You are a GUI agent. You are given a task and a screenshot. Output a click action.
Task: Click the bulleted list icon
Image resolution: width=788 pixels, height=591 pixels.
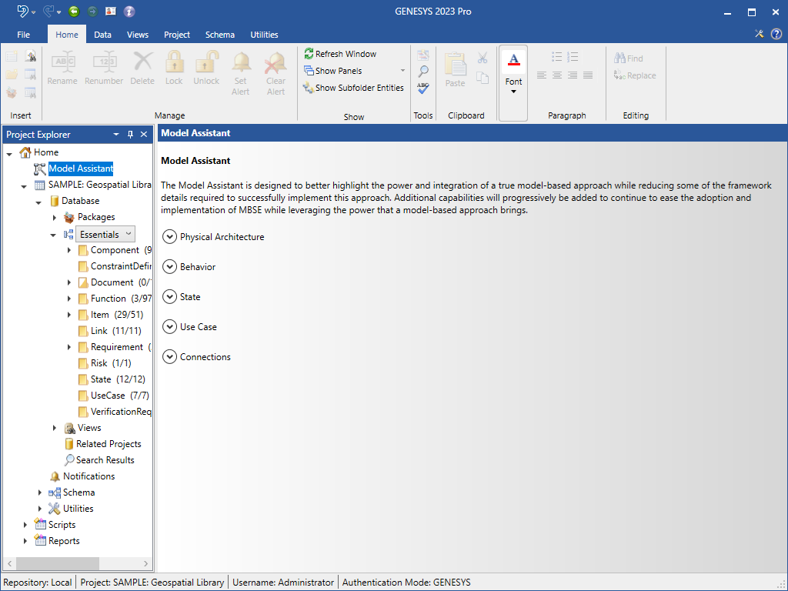pos(557,56)
